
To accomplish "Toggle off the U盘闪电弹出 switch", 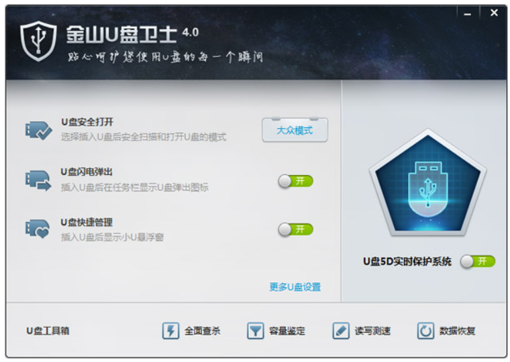I will pos(296,181).
